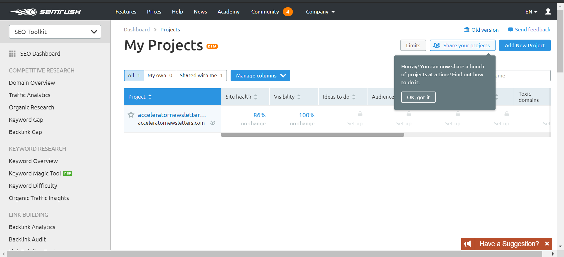Open the News menu item

click(x=200, y=12)
